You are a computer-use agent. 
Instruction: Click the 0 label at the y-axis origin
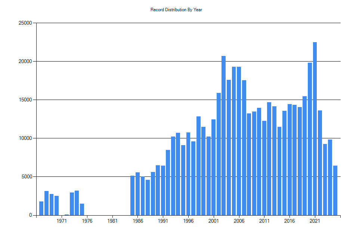31,215
